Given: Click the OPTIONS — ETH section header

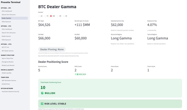Looking at the screenshot, I should tap(6, 26).
